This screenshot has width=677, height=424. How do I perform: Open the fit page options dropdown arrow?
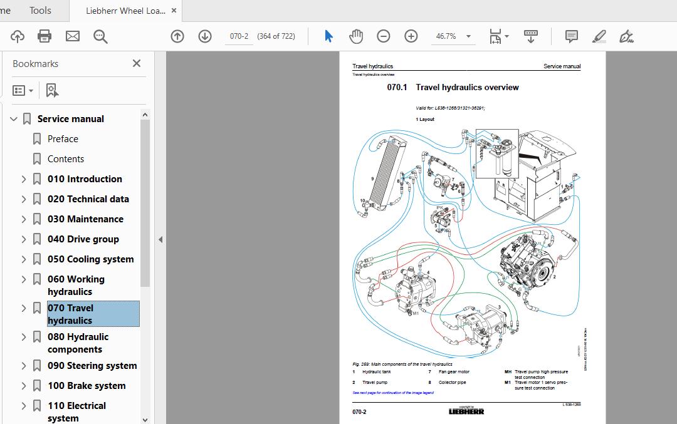507,36
